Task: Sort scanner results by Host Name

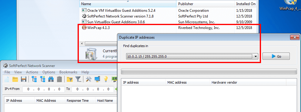Action: pos(106,101)
